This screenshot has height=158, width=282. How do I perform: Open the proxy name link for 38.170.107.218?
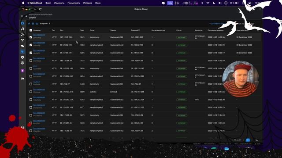click(39, 90)
